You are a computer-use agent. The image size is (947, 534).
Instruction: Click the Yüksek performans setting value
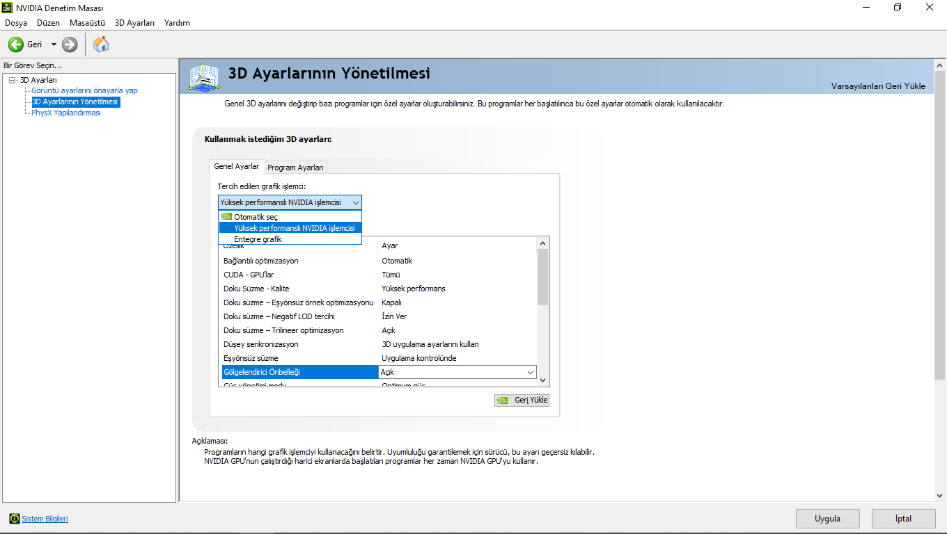[414, 289]
